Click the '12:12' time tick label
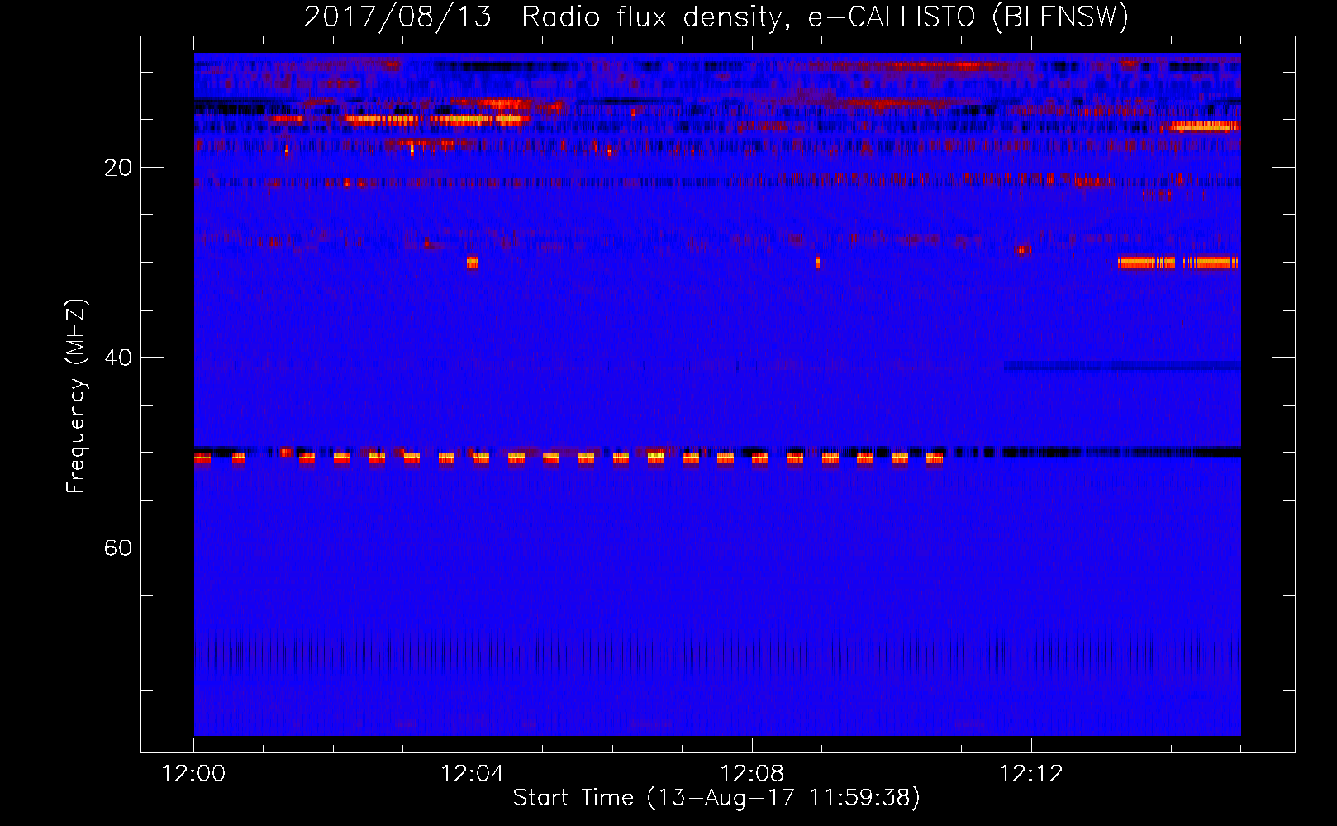 1031,773
